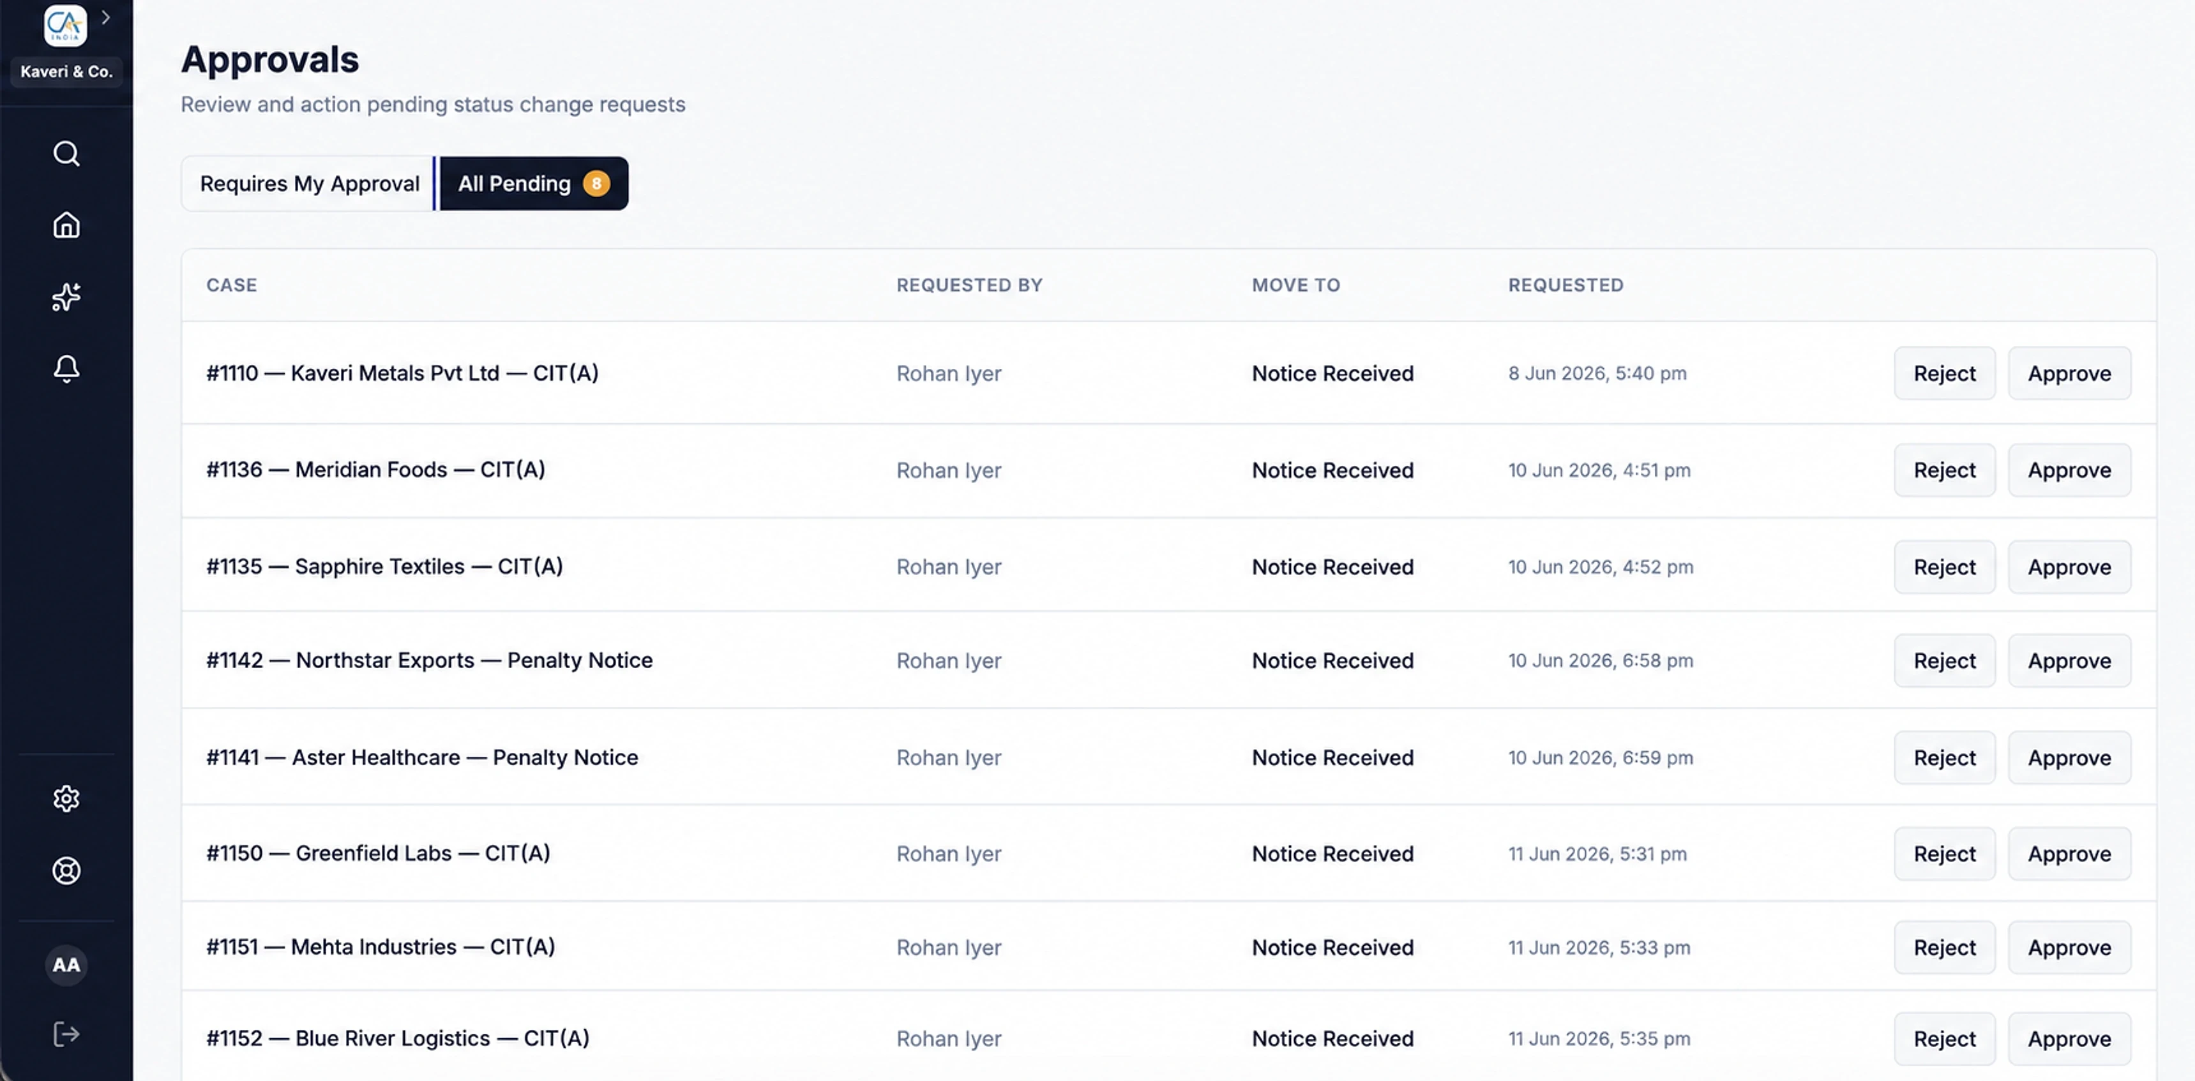
Task: Reject case #1142 Northstar Exports
Action: (1945, 661)
